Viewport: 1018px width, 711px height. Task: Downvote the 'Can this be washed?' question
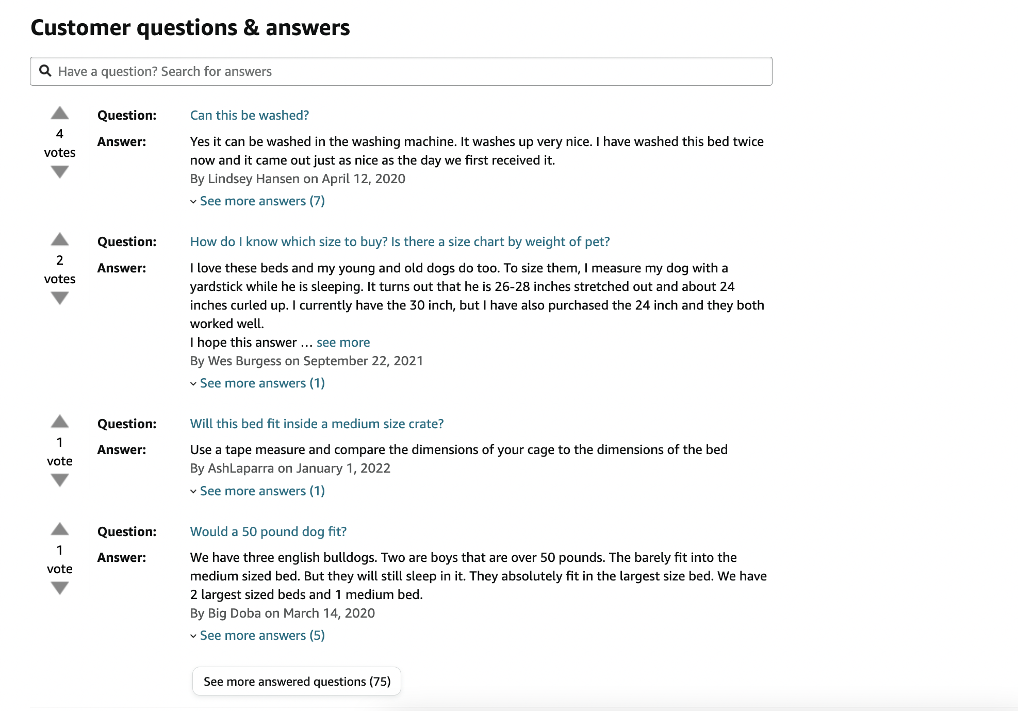[60, 172]
